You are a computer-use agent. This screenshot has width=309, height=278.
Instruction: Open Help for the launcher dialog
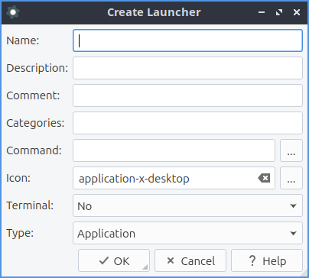point(267,260)
